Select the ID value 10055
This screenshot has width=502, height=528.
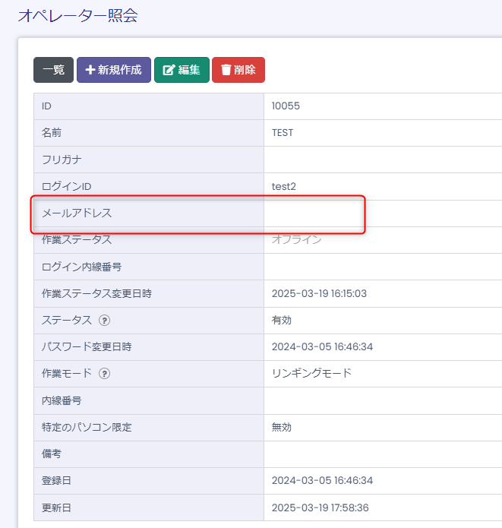coord(286,106)
